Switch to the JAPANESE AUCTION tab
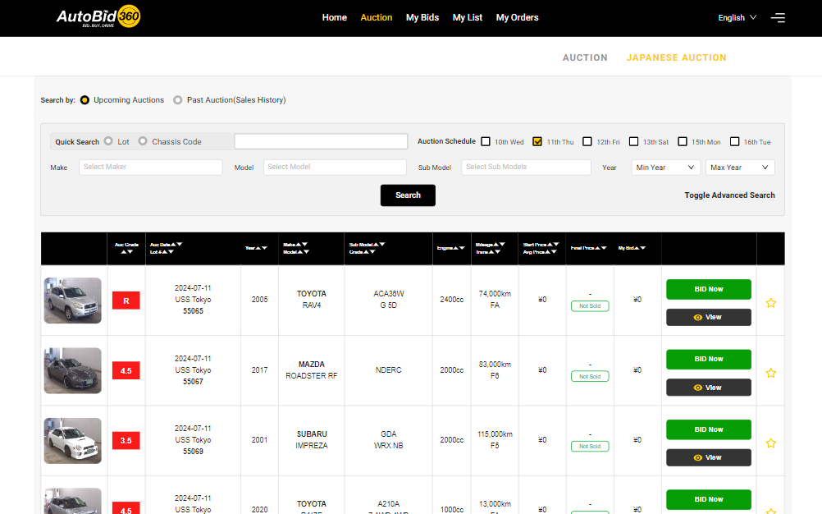Viewport: 822px width, 514px height. coord(676,57)
